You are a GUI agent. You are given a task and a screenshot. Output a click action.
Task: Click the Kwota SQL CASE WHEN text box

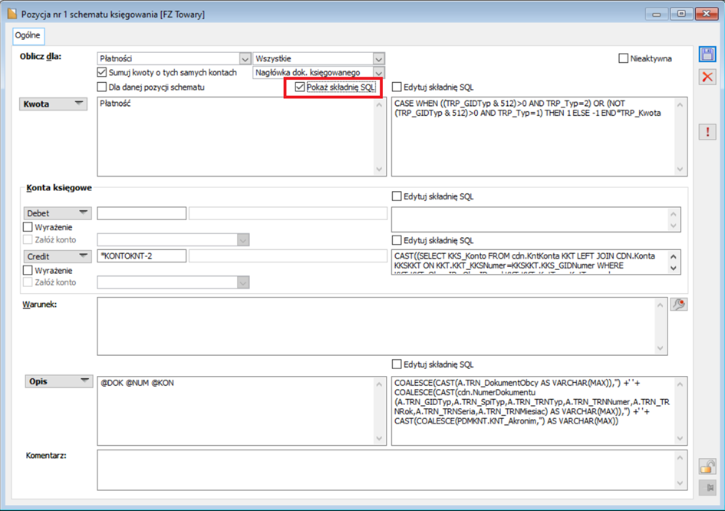click(x=539, y=137)
